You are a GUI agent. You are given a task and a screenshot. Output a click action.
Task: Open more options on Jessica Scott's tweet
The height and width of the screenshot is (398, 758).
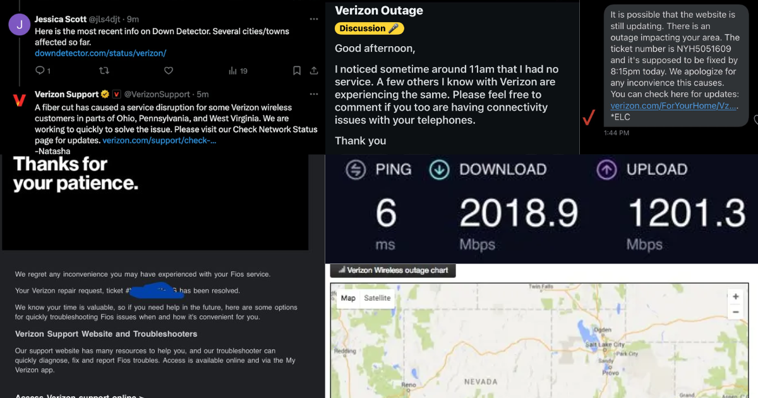(x=314, y=20)
